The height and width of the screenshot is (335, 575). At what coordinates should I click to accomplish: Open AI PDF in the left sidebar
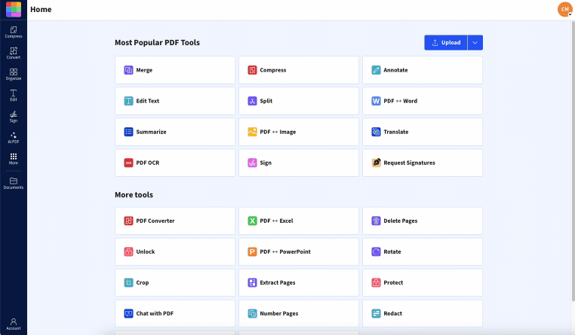tap(14, 138)
